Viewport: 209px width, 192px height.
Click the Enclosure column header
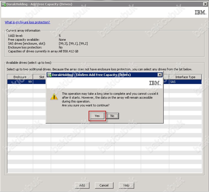pos(20,77)
